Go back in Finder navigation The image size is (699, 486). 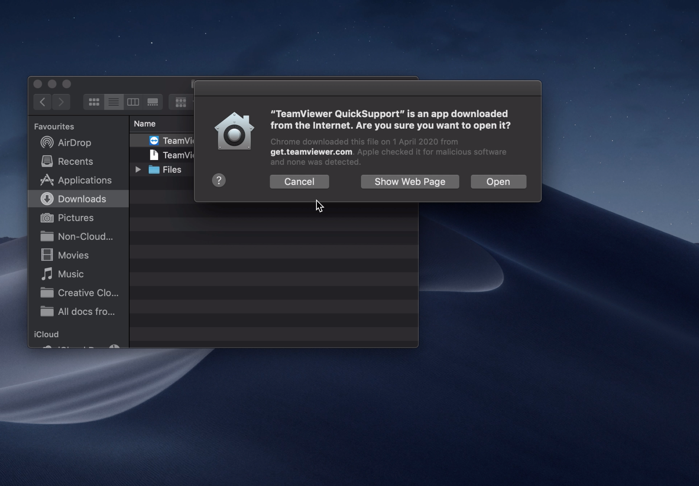coord(43,102)
